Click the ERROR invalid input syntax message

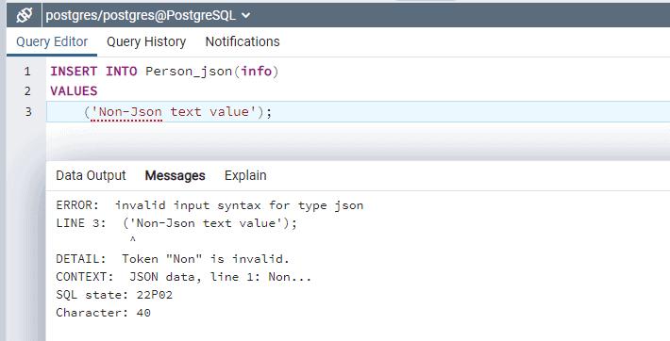tap(209, 205)
